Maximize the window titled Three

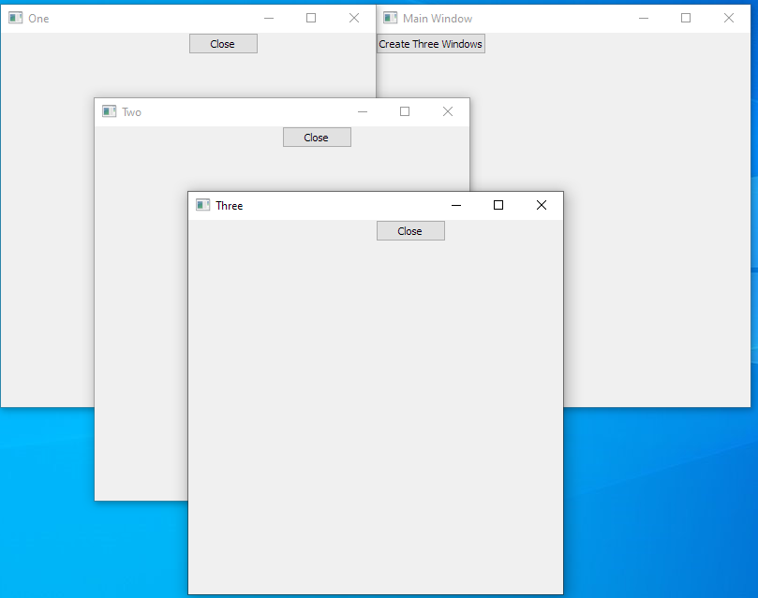coord(498,205)
